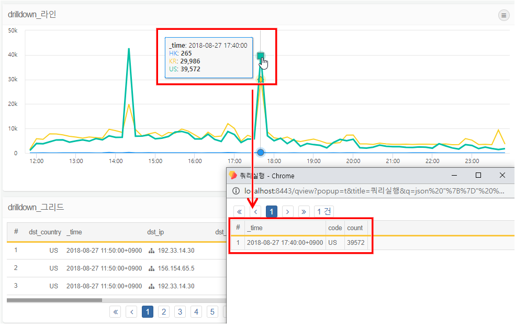The image size is (515, 324).
Task: Select page 2 of drilldown grid
Action: (164, 312)
